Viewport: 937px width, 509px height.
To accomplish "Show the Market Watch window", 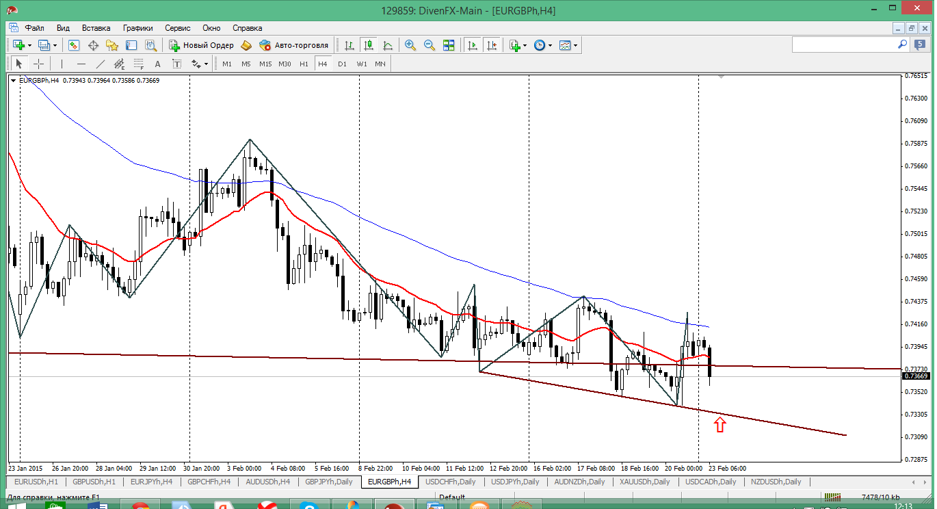I will pos(74,45).
